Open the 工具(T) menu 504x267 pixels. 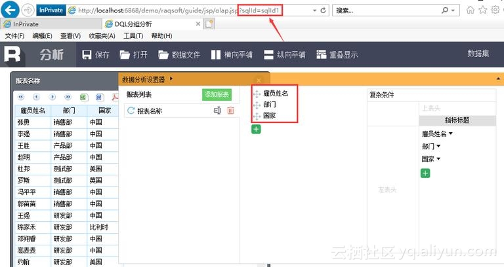click(133, 36)
